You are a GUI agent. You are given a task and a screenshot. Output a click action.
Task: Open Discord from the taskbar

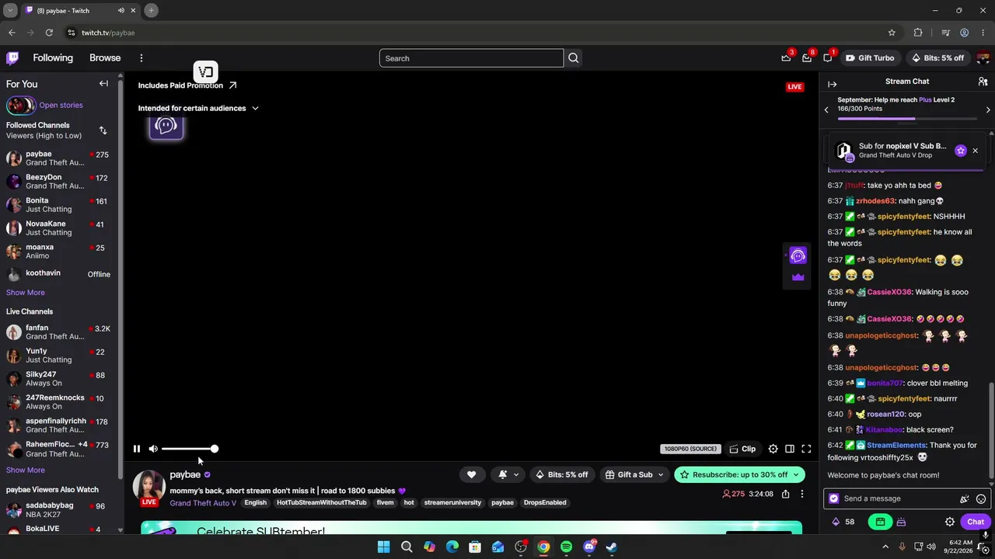[x=589, y=547]
